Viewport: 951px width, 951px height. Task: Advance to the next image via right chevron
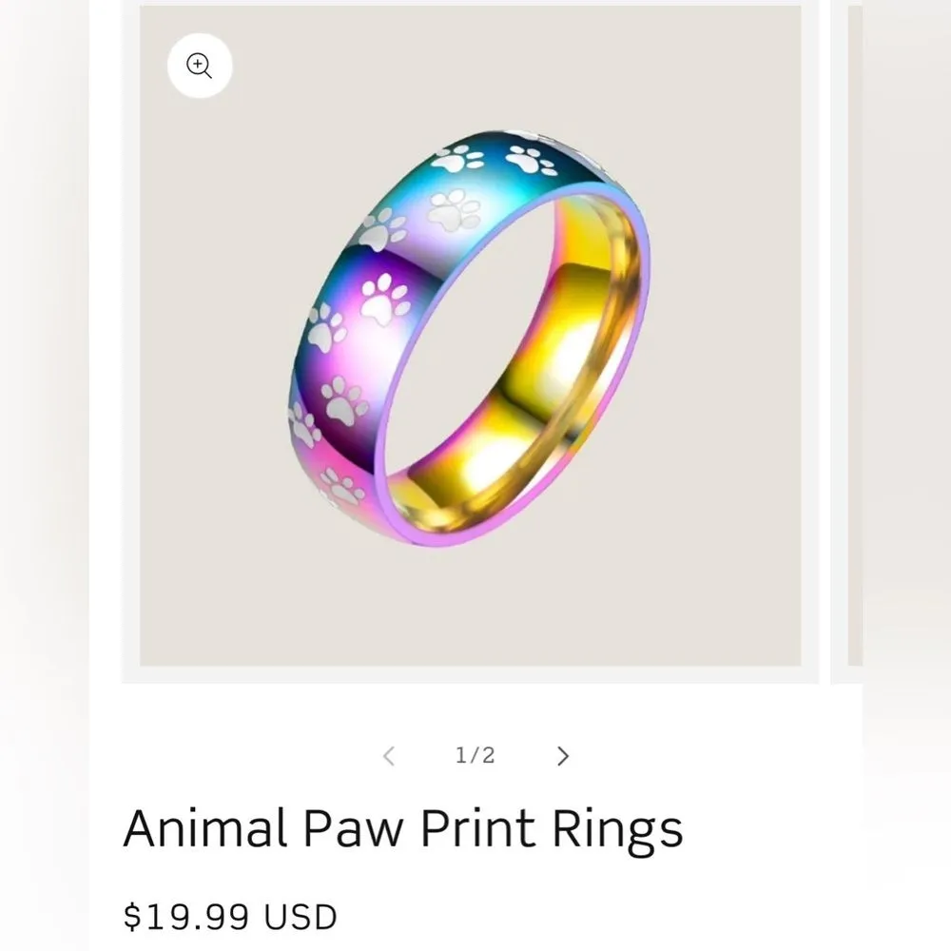(x=562, y=755)
